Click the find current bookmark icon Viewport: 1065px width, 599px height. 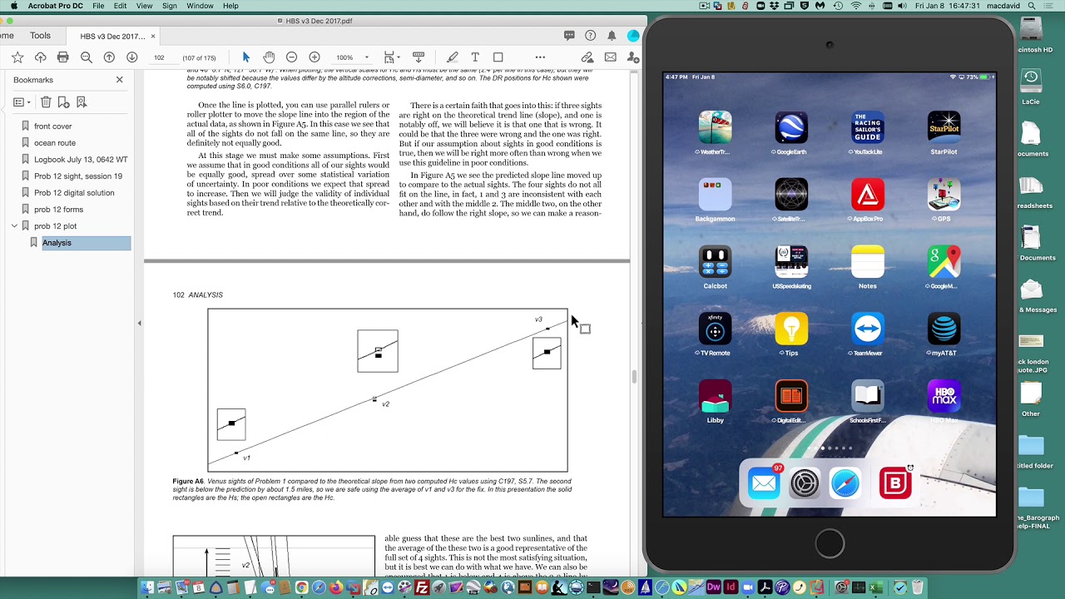pos(82,102)
